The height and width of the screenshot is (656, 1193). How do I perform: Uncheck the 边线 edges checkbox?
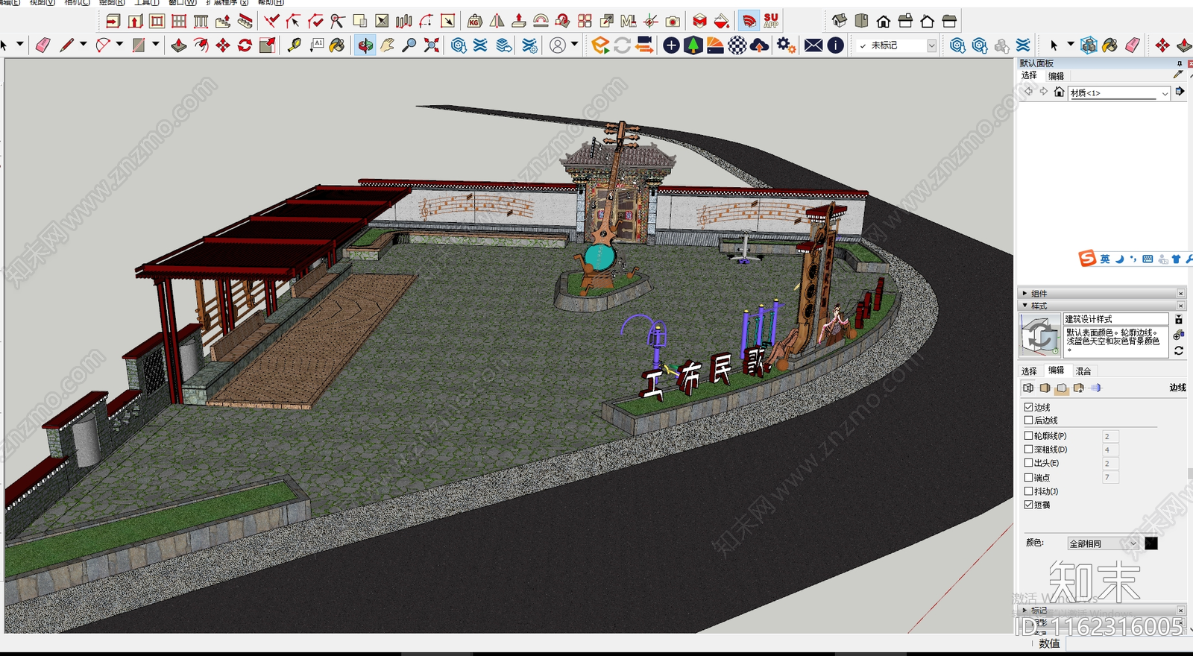click(x=1029, y=407)
